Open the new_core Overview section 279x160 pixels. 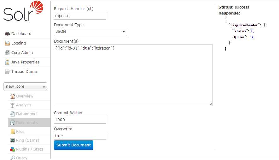(x=25, y=96)
